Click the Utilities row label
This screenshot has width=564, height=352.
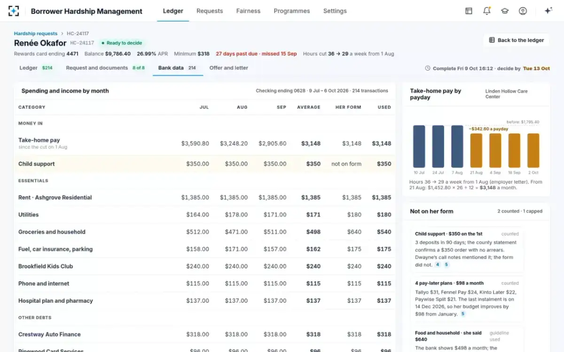28,215
